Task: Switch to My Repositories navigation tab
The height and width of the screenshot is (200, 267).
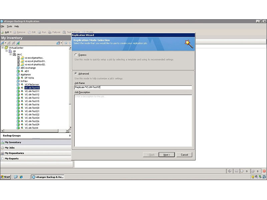Action: pyautogui.click(x=36, y=153)
